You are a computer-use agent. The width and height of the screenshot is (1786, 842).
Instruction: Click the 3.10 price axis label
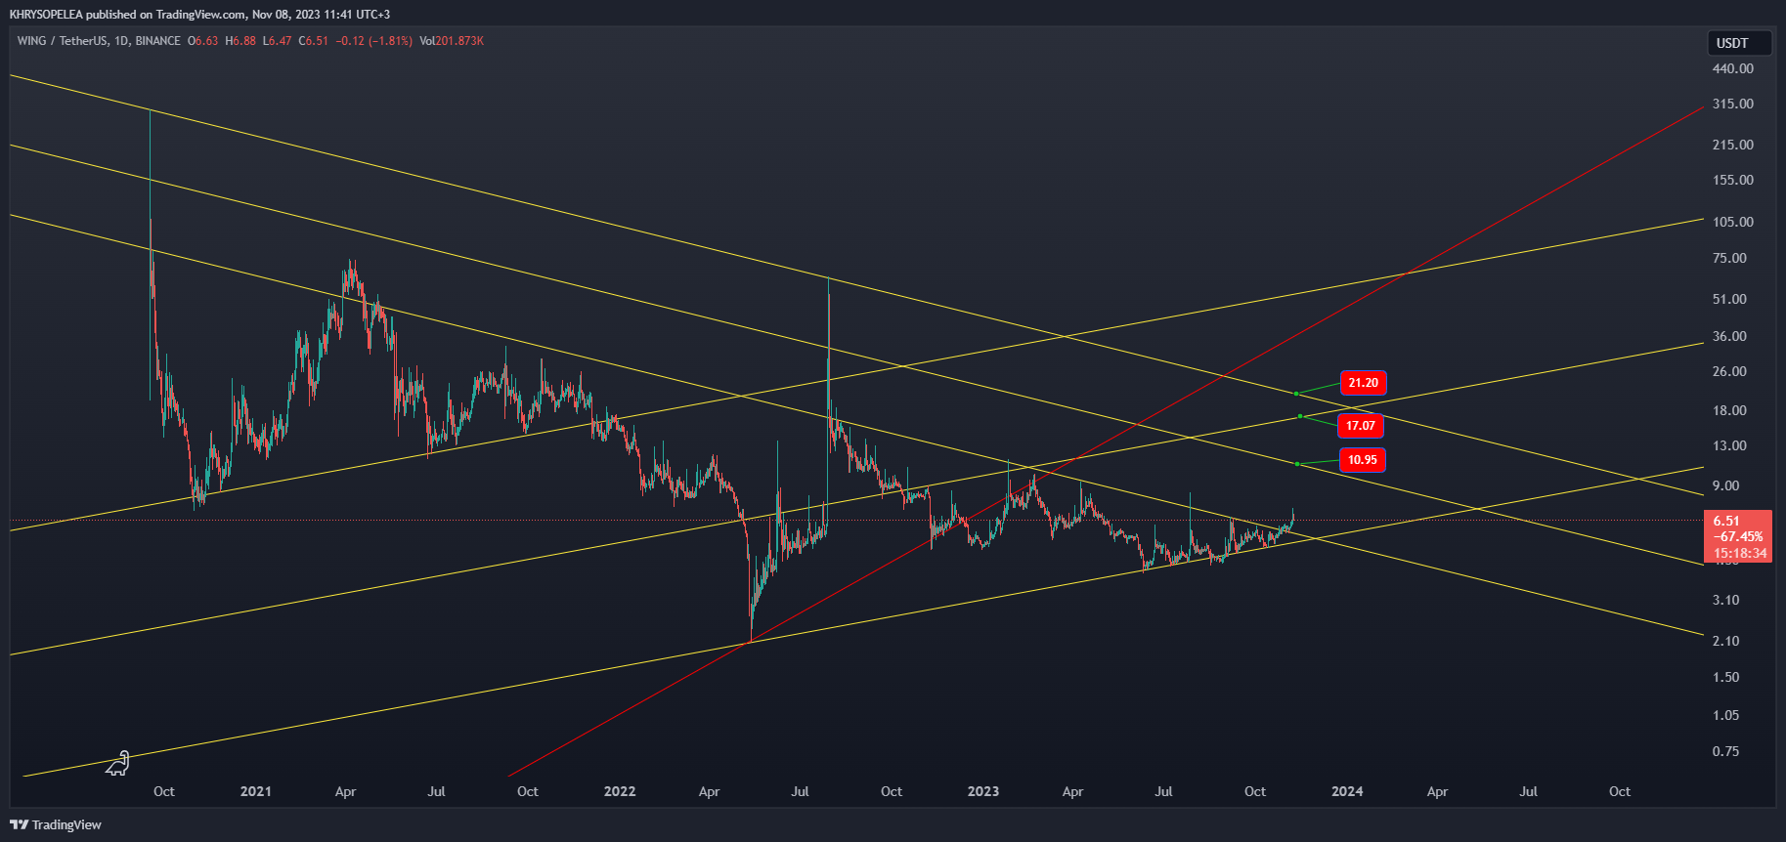pos(1725,600)
